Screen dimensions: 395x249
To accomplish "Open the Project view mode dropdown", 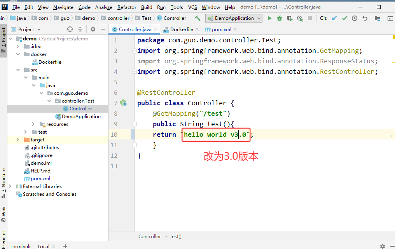I will click(39, 30).
